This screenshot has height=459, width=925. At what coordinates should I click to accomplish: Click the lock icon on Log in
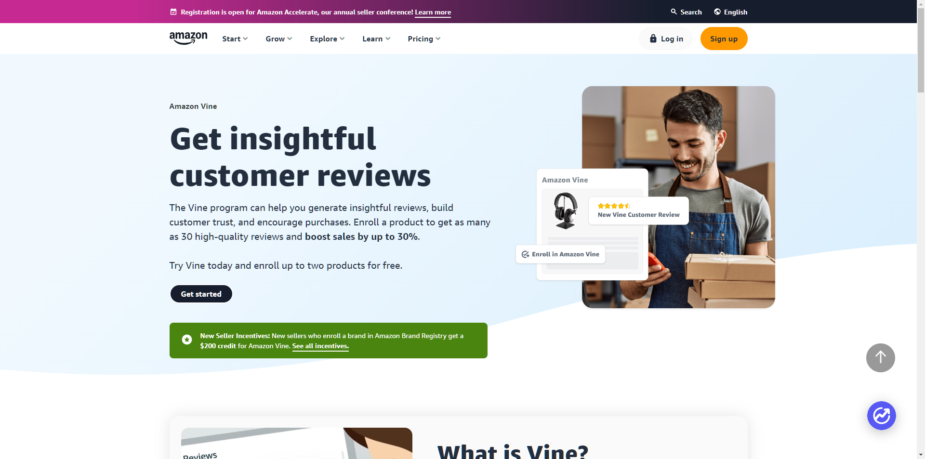click(x=653, y=39)
